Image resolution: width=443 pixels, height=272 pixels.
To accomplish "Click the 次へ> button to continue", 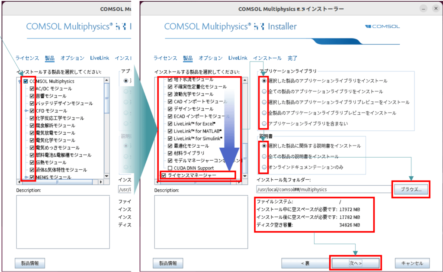I will click(355, 263).
